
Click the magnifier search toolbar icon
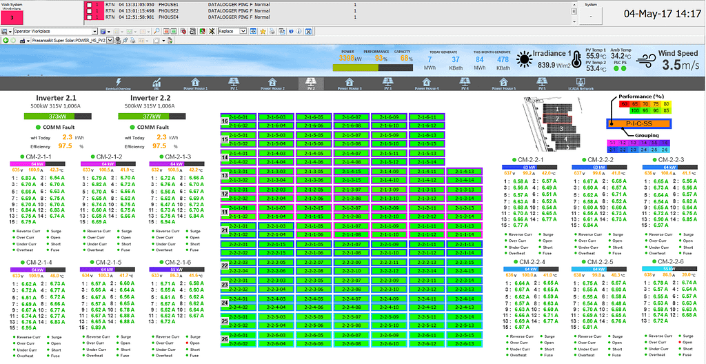pyautogui.click(x=157, y=32)
